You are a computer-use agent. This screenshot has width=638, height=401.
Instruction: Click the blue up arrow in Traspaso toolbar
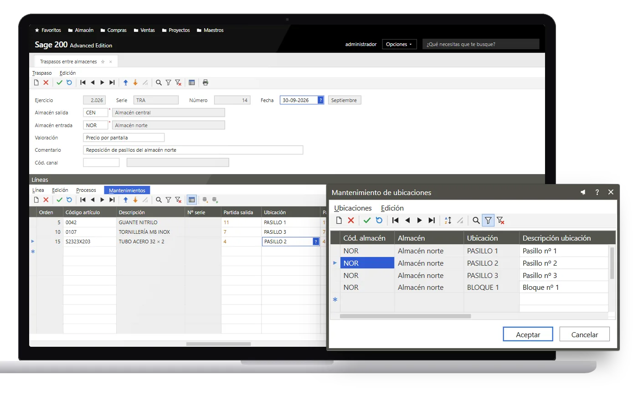coord(126,82)
